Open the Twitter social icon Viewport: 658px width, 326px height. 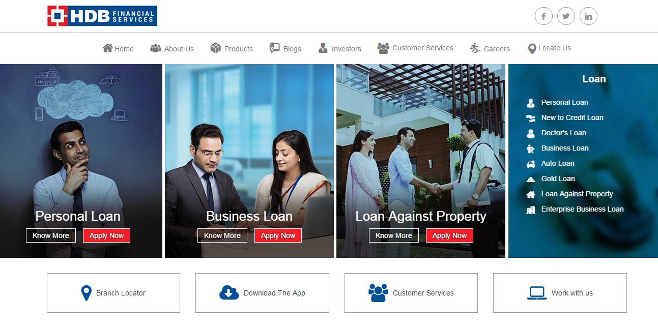pyautogui.click(x=566, y=16)
